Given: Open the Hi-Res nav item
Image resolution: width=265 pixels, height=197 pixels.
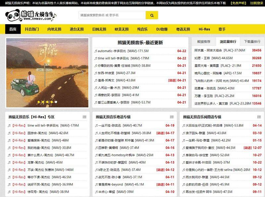Looking at the screenshot, I should click(x=204, y=29).
